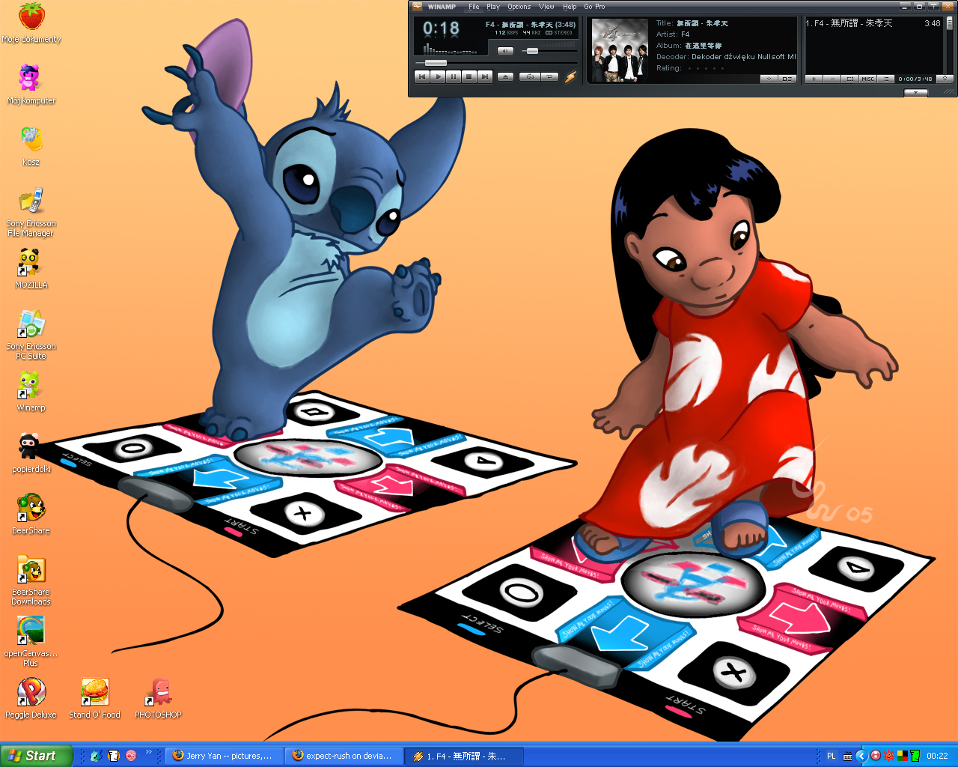Open the Winamp Help menu
Viewport: 958px width, 767px height.
570,7
